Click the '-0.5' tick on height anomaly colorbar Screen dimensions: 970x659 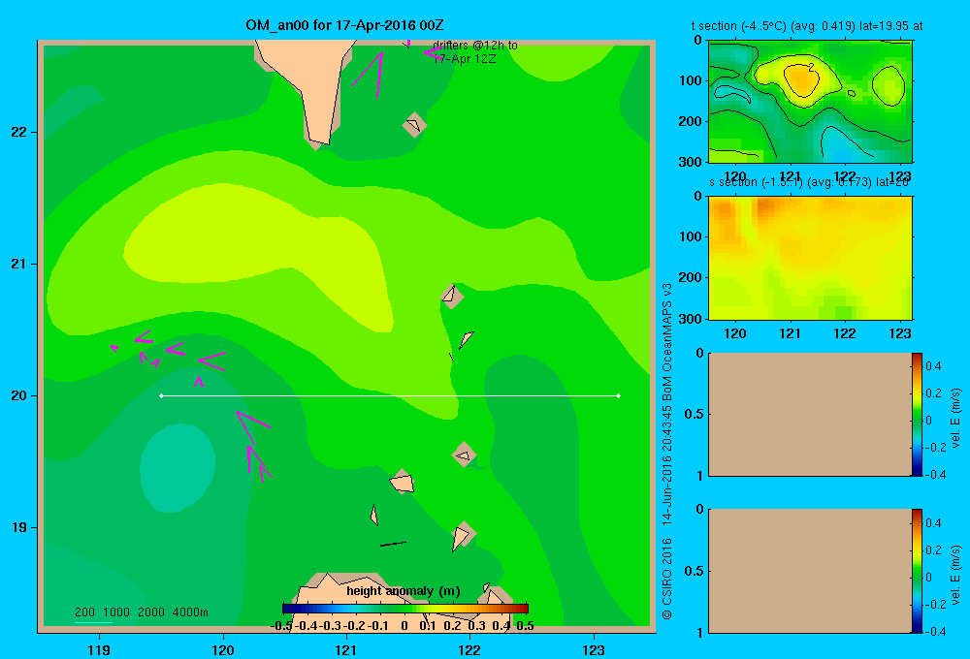tap(282, 626)
